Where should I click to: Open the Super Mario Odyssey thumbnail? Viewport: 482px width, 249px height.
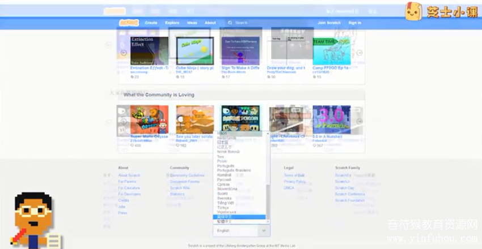click(x=149, y=119)
